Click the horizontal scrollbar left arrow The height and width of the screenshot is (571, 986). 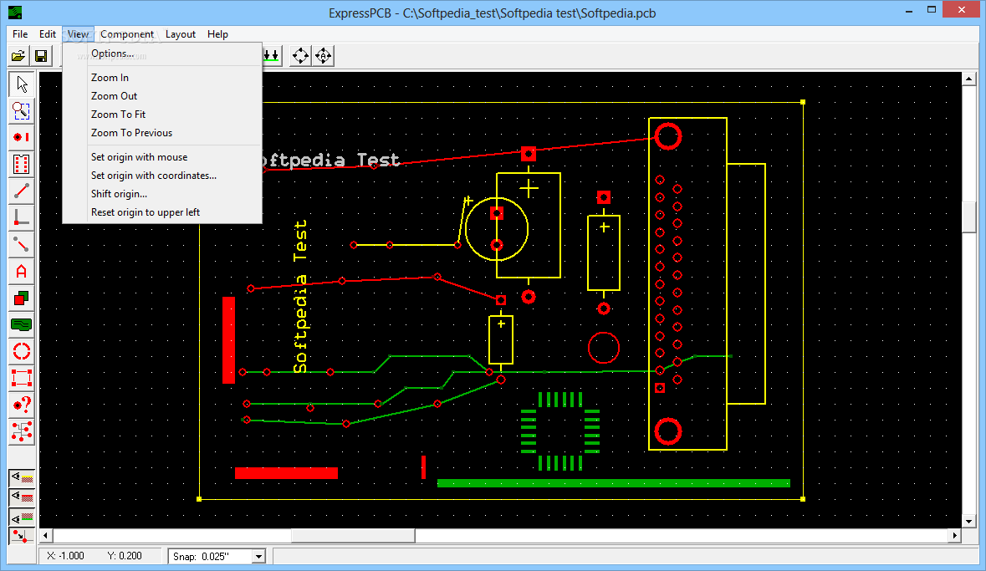pos(45,536)
